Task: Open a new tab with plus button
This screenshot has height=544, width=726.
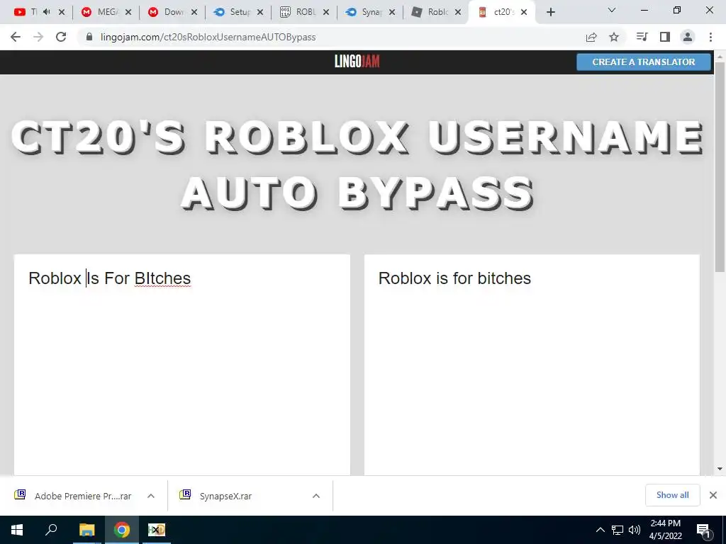Action: [550, 13]
